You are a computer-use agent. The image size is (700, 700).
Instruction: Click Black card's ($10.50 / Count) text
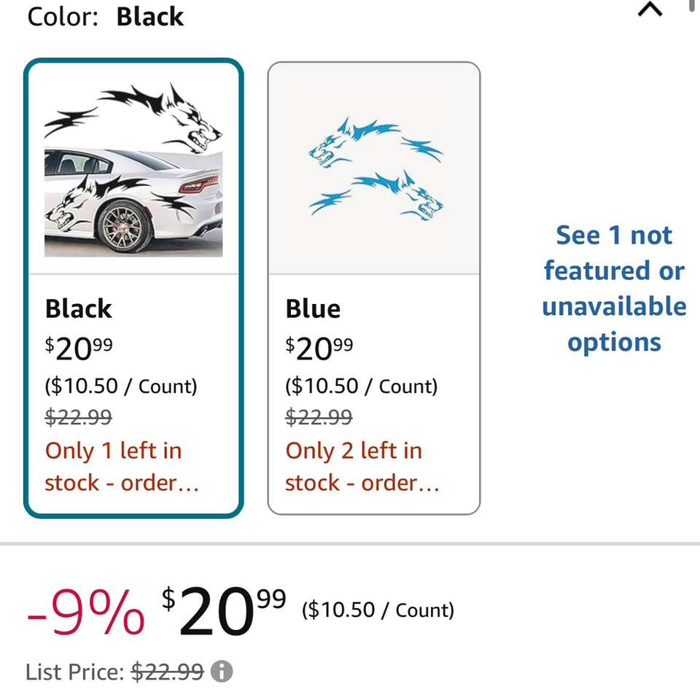(121, 386)
